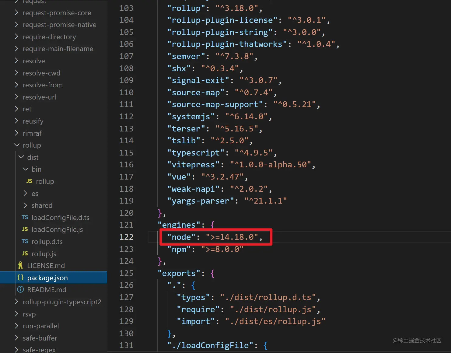Expand the request-promise-core folder
451x353 pixels.
[16, 13]
